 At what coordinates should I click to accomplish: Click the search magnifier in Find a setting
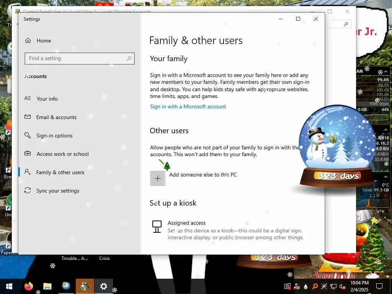(129, 59)
